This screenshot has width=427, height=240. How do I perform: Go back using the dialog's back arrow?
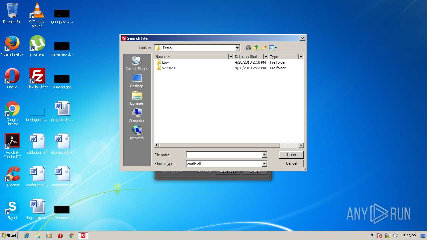[248, 48]
